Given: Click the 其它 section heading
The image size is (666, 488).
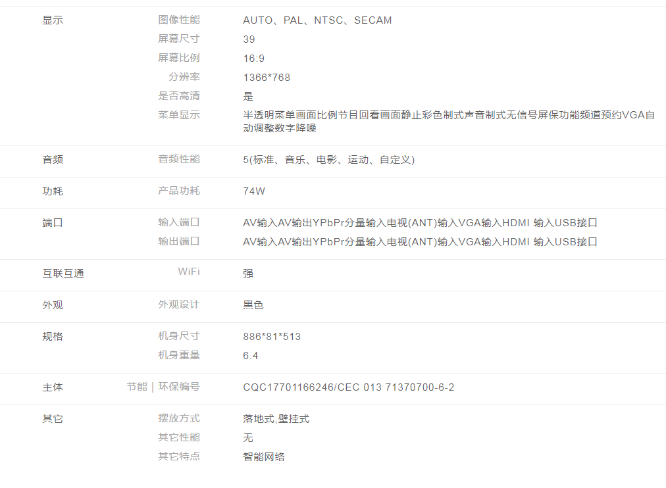Looking at the screenshot, I should [x=53, y=419].
